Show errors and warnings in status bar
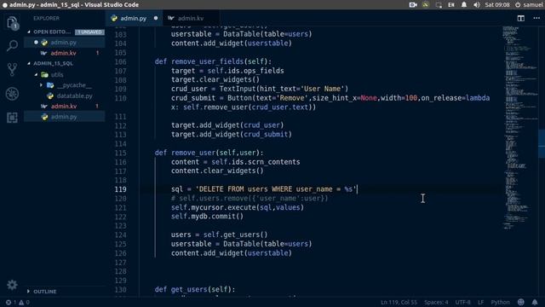This screenshot has height=307, width=545. coord(17,303)
